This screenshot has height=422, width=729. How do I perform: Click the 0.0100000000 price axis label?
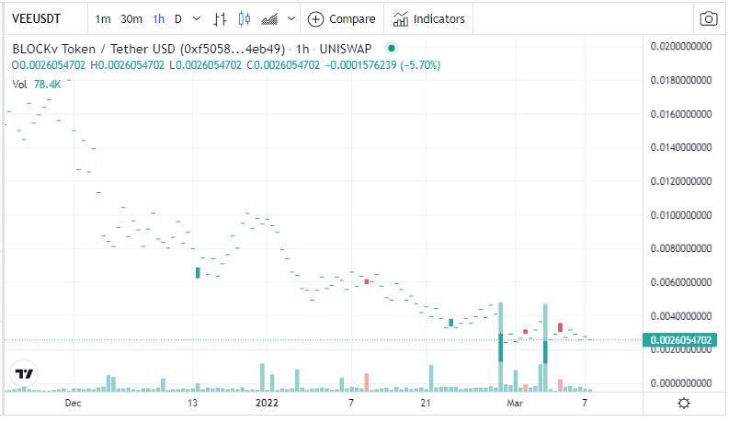(x=681, y=215)
